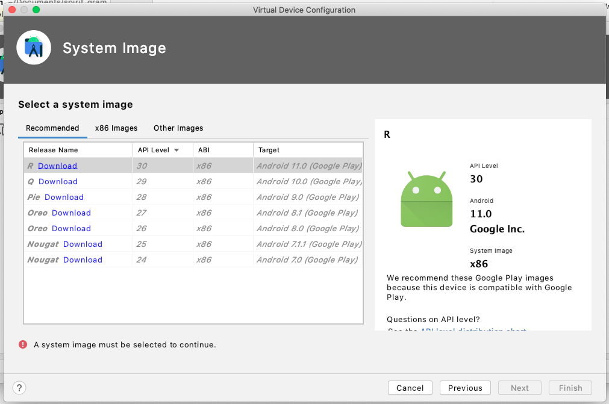The image size is (609, 404).
Task: Download Oreo API 26 image
Action: [x=71, y=228]
